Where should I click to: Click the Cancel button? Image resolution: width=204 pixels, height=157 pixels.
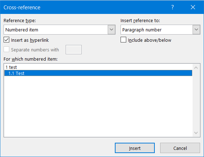click(x=180, y=148)
